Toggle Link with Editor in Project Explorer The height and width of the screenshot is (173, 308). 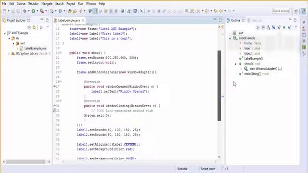click(34, 27)
